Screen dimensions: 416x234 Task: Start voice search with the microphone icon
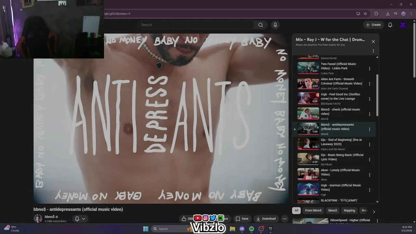tap(275, 25)
